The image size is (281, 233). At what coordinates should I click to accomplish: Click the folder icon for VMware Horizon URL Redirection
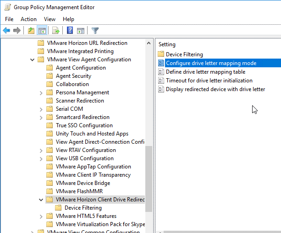(41, 43)
